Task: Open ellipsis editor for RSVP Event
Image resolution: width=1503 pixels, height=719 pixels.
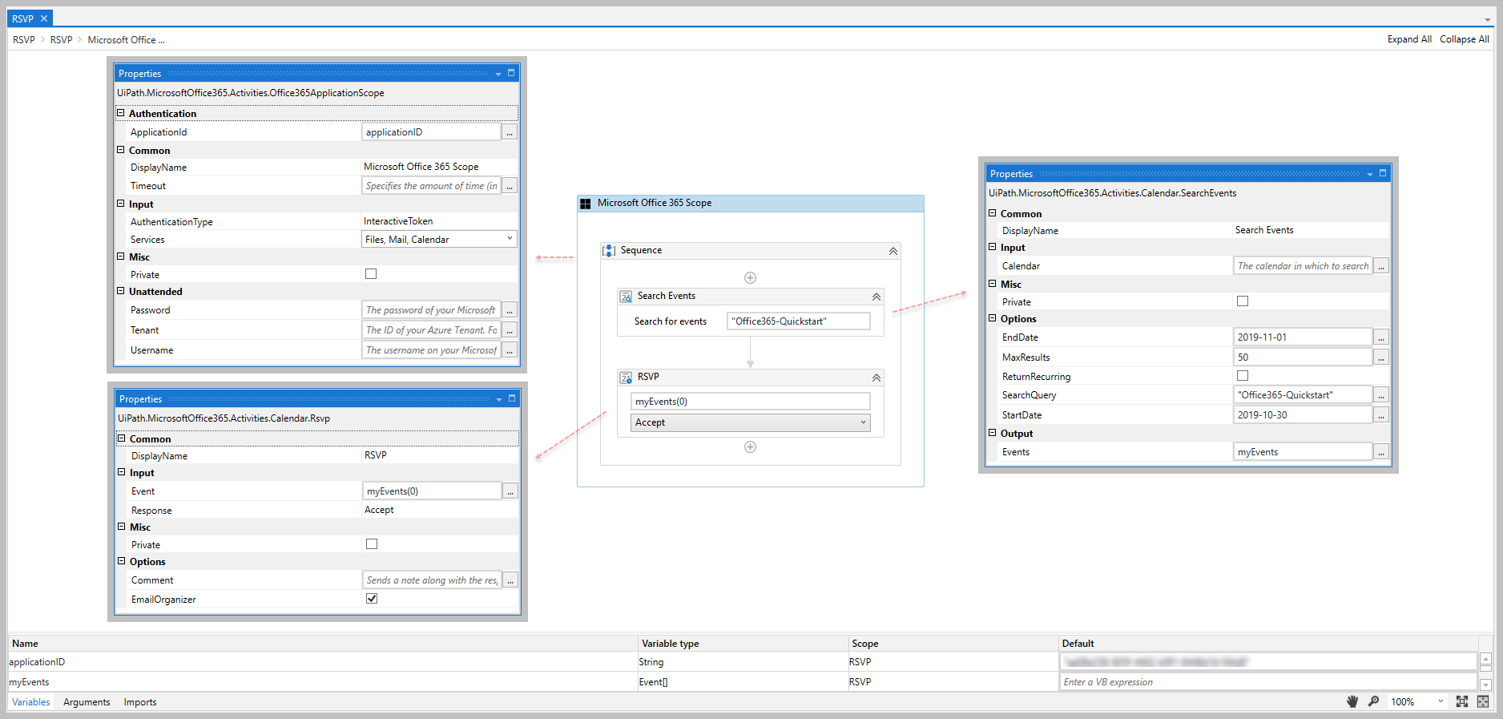Action: 510,491
